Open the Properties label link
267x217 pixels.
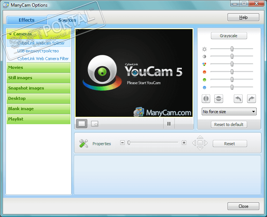[102, 144]
